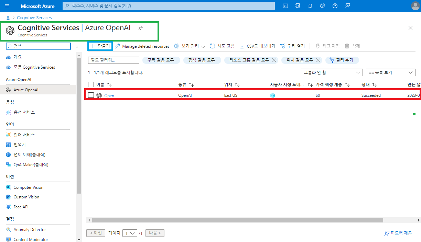Click the horizontal table scrollbar
The width and height of the screenshot is (421, 242).
[x=237, y=220]
